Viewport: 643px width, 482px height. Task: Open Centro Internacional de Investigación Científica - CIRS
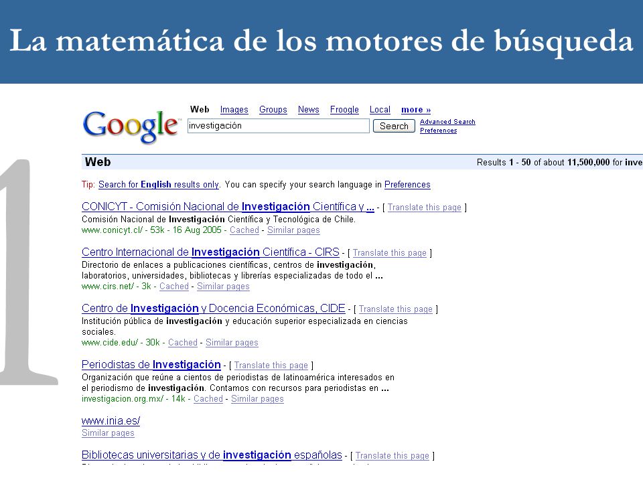pyautogui.click(x=210, y=252)
